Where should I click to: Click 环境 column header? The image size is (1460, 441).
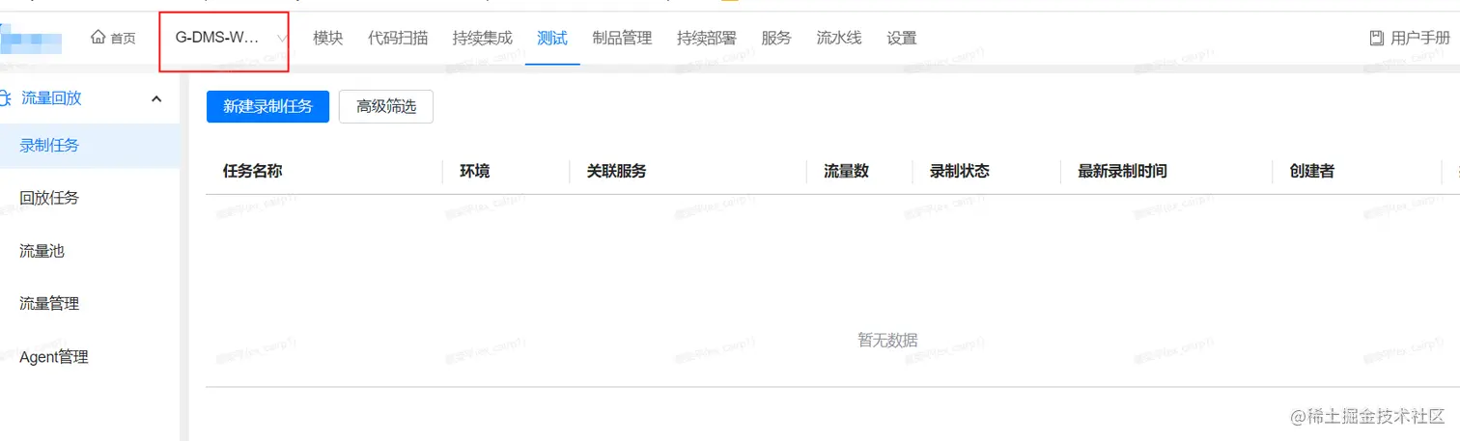[x=475, y=171]
